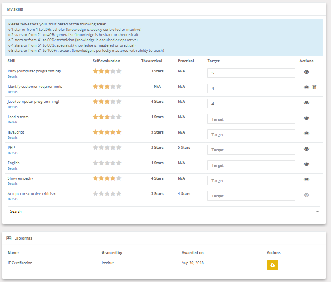Rate English with four stars

point(113,163)
